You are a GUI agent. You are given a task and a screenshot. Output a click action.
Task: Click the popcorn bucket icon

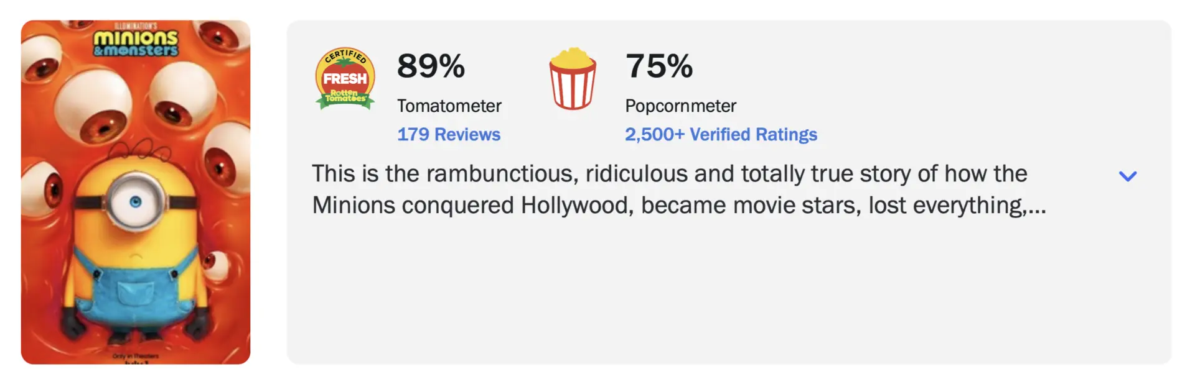pyautogui.click(x=573, y=79)
